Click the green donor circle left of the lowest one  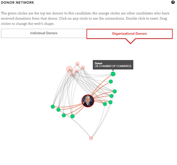tap(64, 115)
